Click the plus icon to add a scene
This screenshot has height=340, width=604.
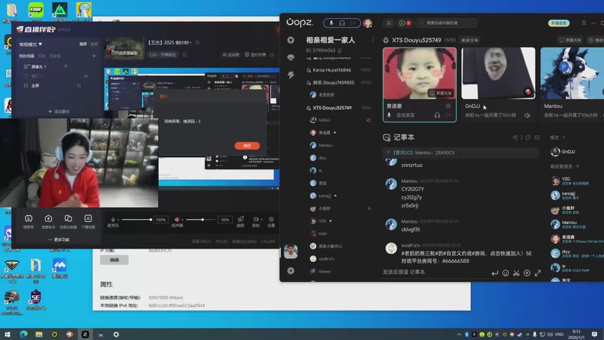pos(94,56)
